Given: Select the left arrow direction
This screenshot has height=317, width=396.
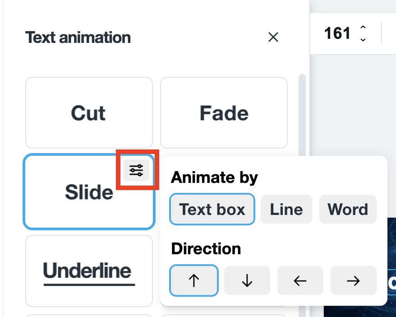Looking at the screenshot, I should point(300,280).
